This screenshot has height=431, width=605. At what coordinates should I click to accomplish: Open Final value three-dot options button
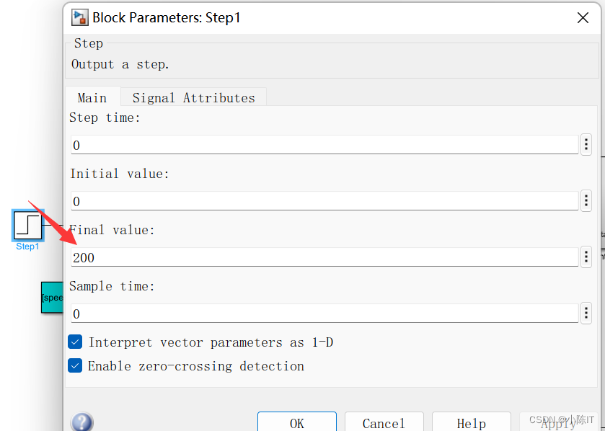[586, 257]
